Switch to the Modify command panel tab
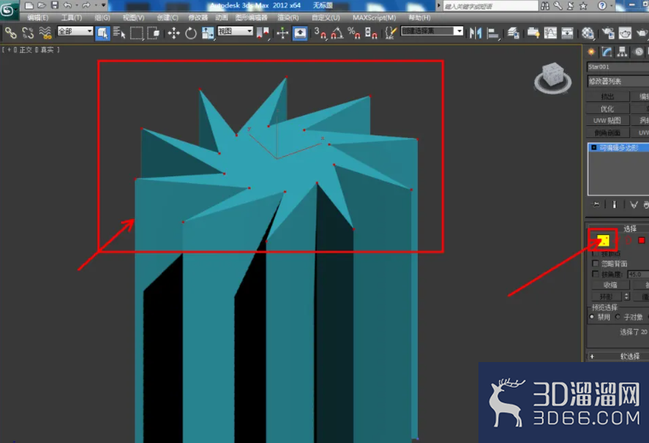 point(606,52)
